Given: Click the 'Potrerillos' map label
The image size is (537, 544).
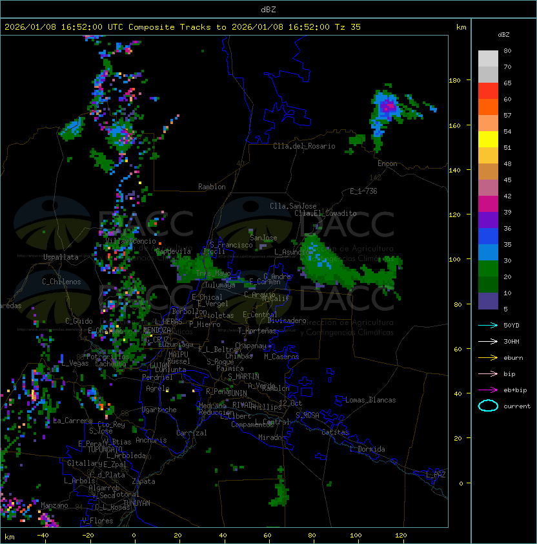Looking at the screenshot, I should [x=108, y=357].
